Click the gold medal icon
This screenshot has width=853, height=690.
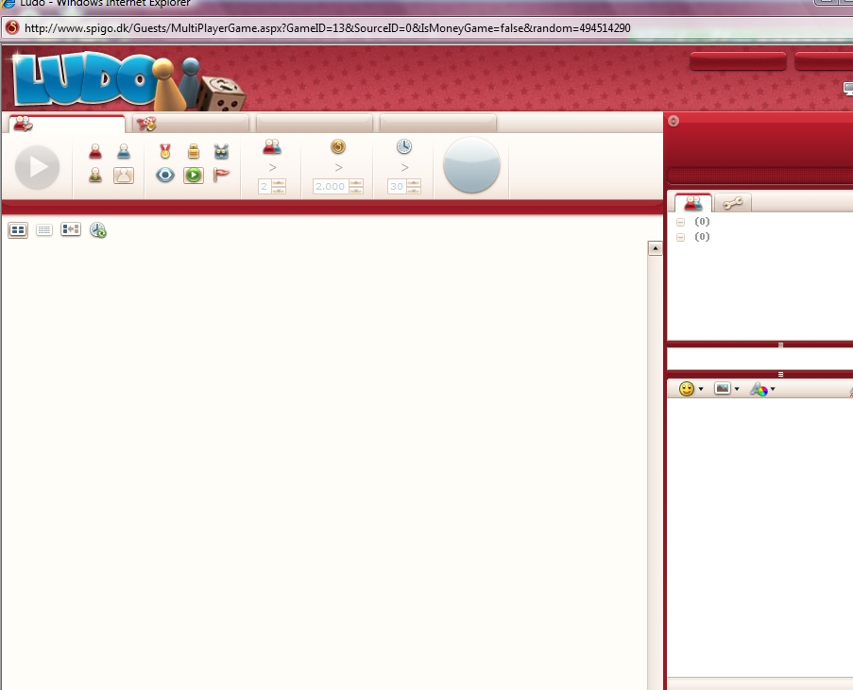point(165,151)
